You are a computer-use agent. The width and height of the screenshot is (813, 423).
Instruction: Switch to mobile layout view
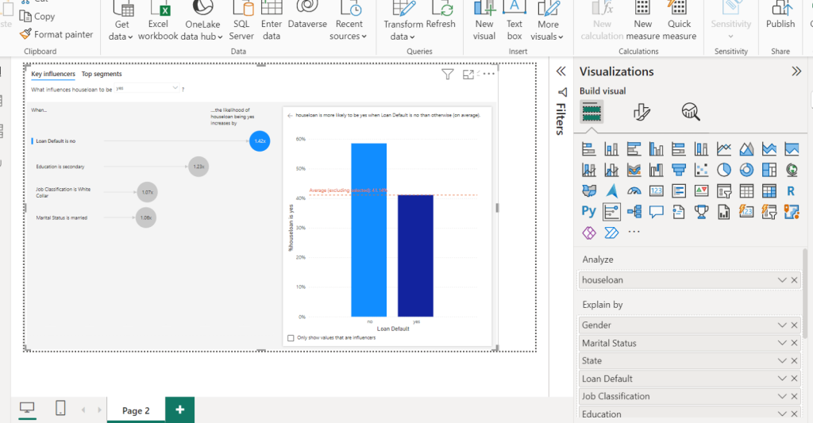tap(60, 409)
